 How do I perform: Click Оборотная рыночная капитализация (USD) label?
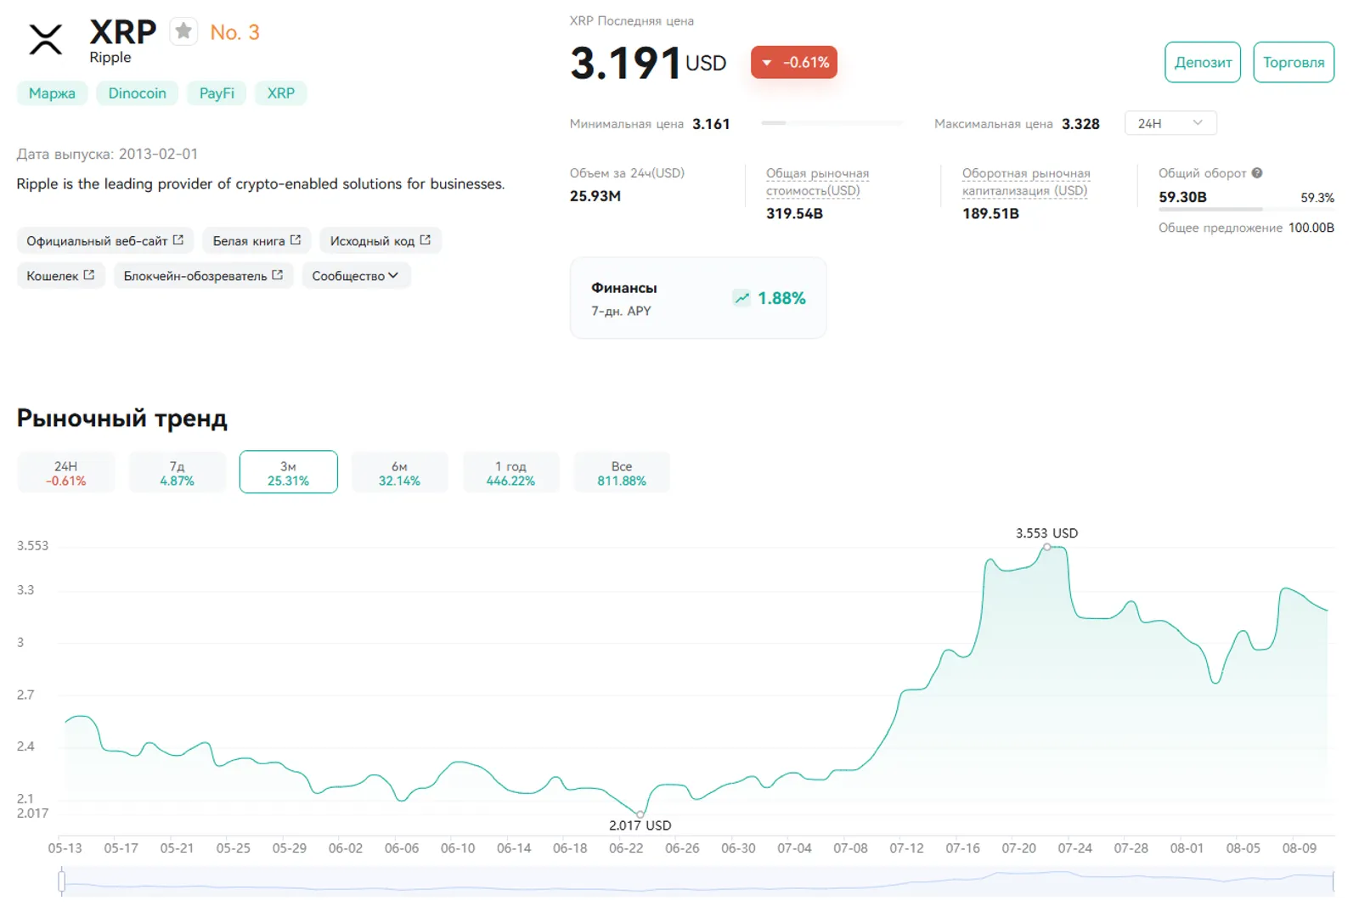(1026, 182)
